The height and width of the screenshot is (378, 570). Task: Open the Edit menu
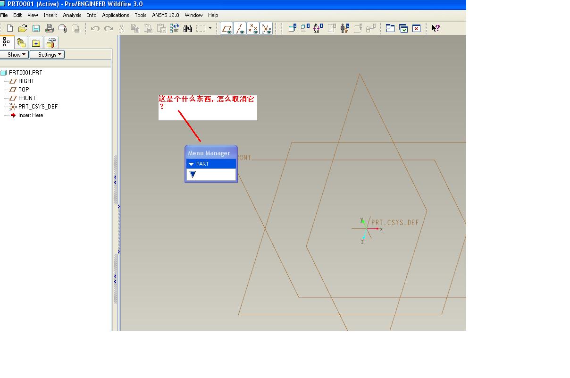click(x=17, y=15)
